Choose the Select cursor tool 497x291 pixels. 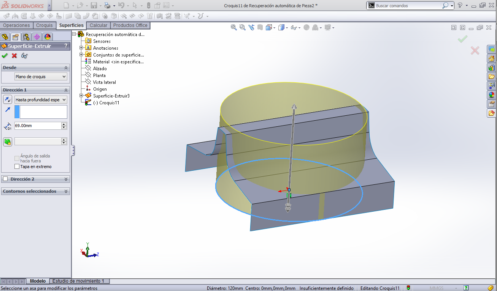[x=135, y=5]
